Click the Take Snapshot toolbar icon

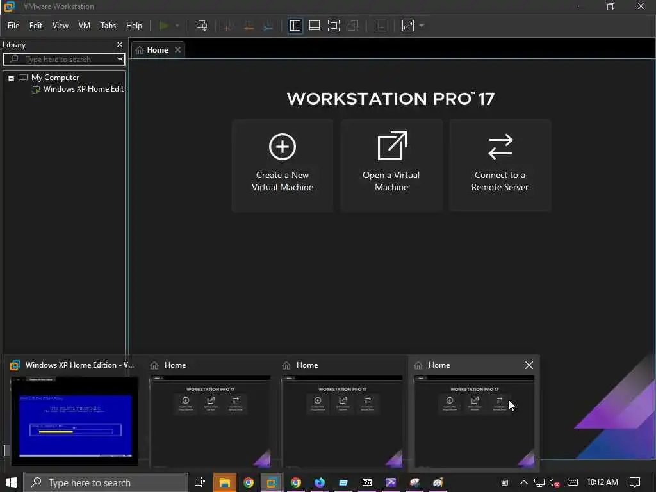pyautogui.click(x=228, y=26)
